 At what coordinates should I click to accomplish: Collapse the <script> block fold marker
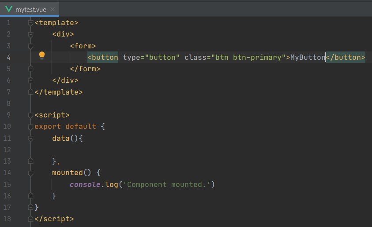pos(30,115)
